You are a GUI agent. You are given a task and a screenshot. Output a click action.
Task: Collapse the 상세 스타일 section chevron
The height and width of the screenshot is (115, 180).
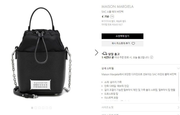(178, 68)
